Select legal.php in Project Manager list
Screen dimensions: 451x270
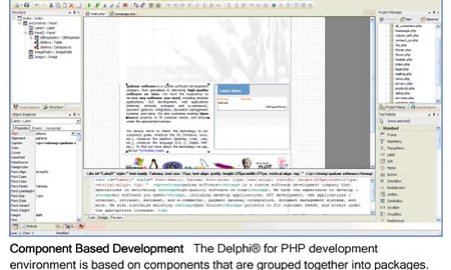pos(402,69)
